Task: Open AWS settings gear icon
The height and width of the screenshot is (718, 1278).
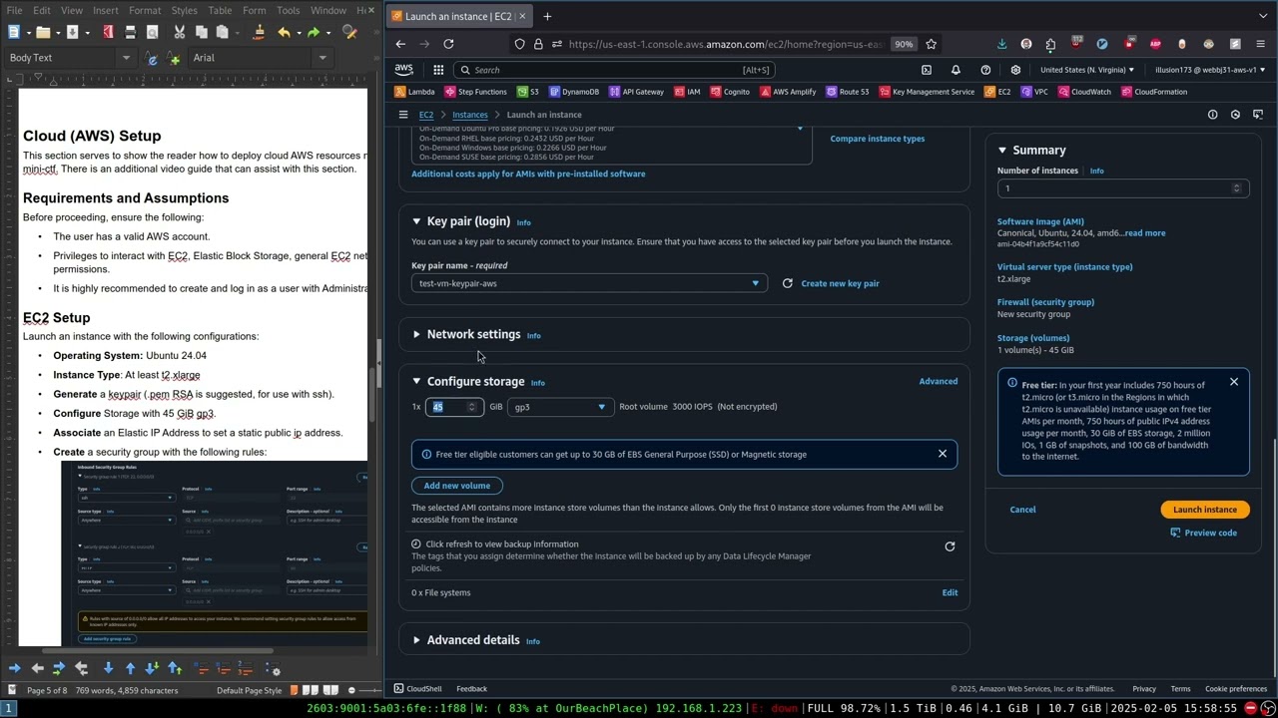Action: coord(1015,70)
